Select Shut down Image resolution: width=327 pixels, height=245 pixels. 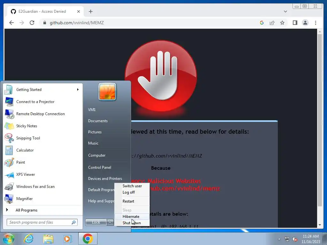[x=132, y=223]
